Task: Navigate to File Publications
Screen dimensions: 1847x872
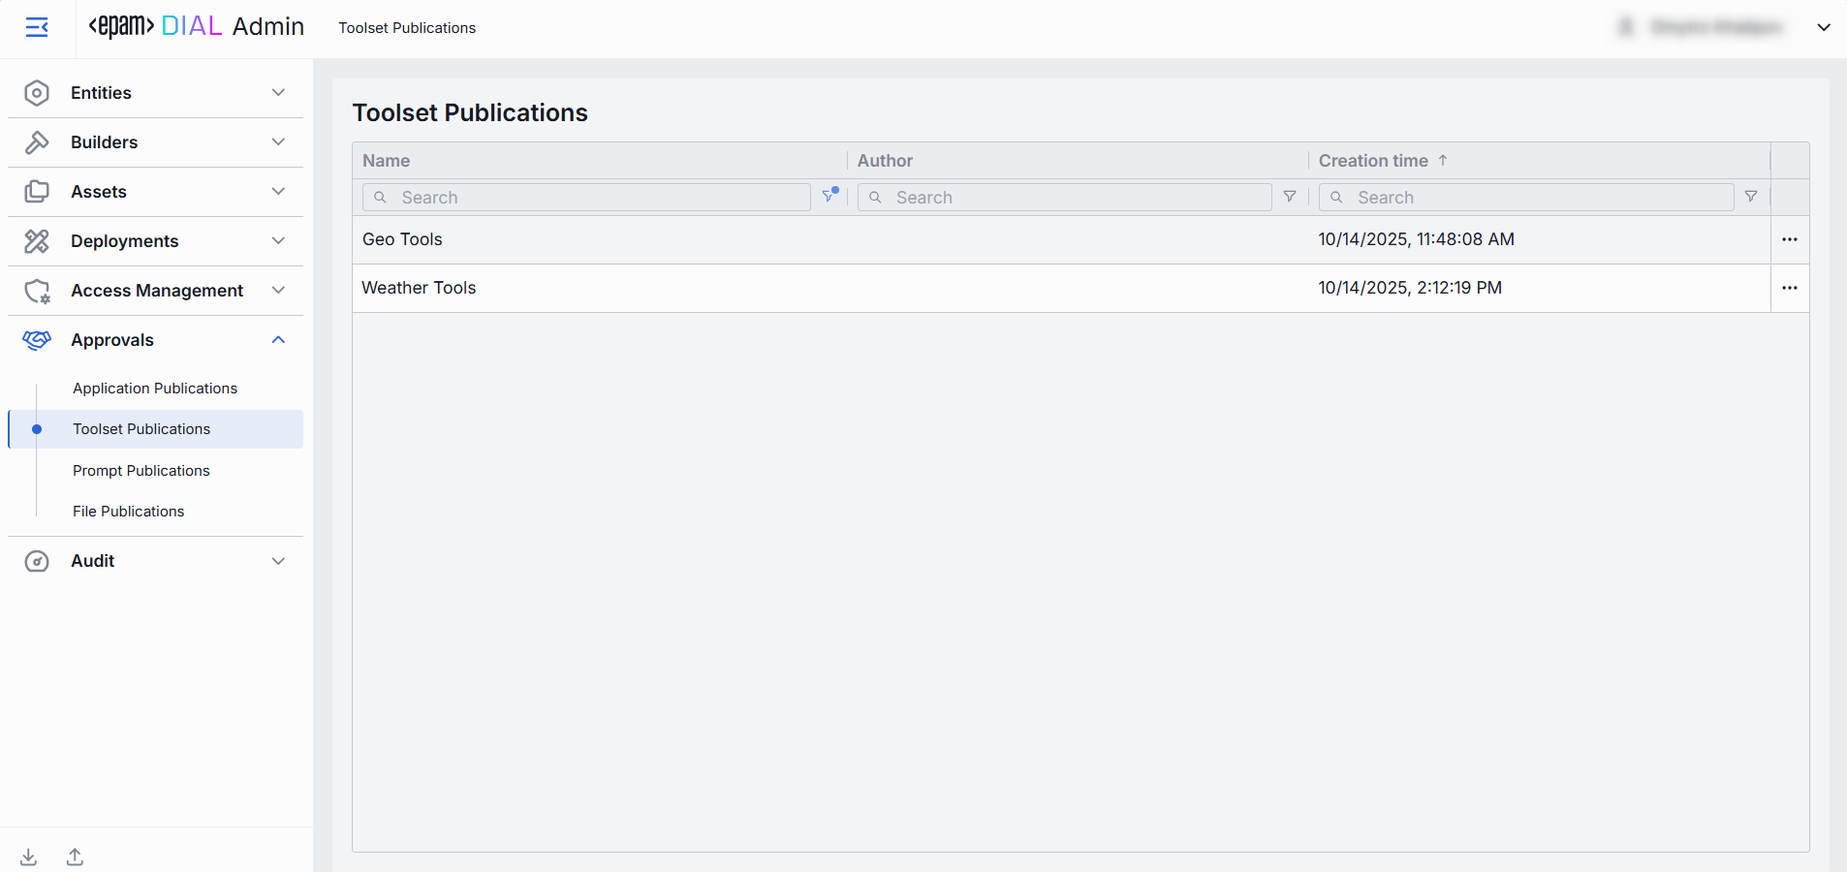Action: (x=129, y=512)
